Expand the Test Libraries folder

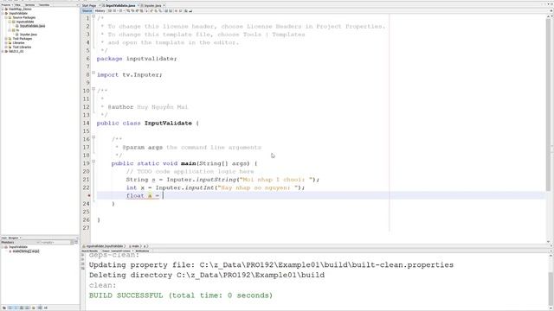coord(6,47)
